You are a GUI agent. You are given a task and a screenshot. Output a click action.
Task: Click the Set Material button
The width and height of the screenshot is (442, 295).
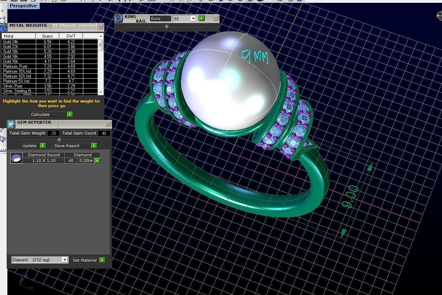coord(85,260)
